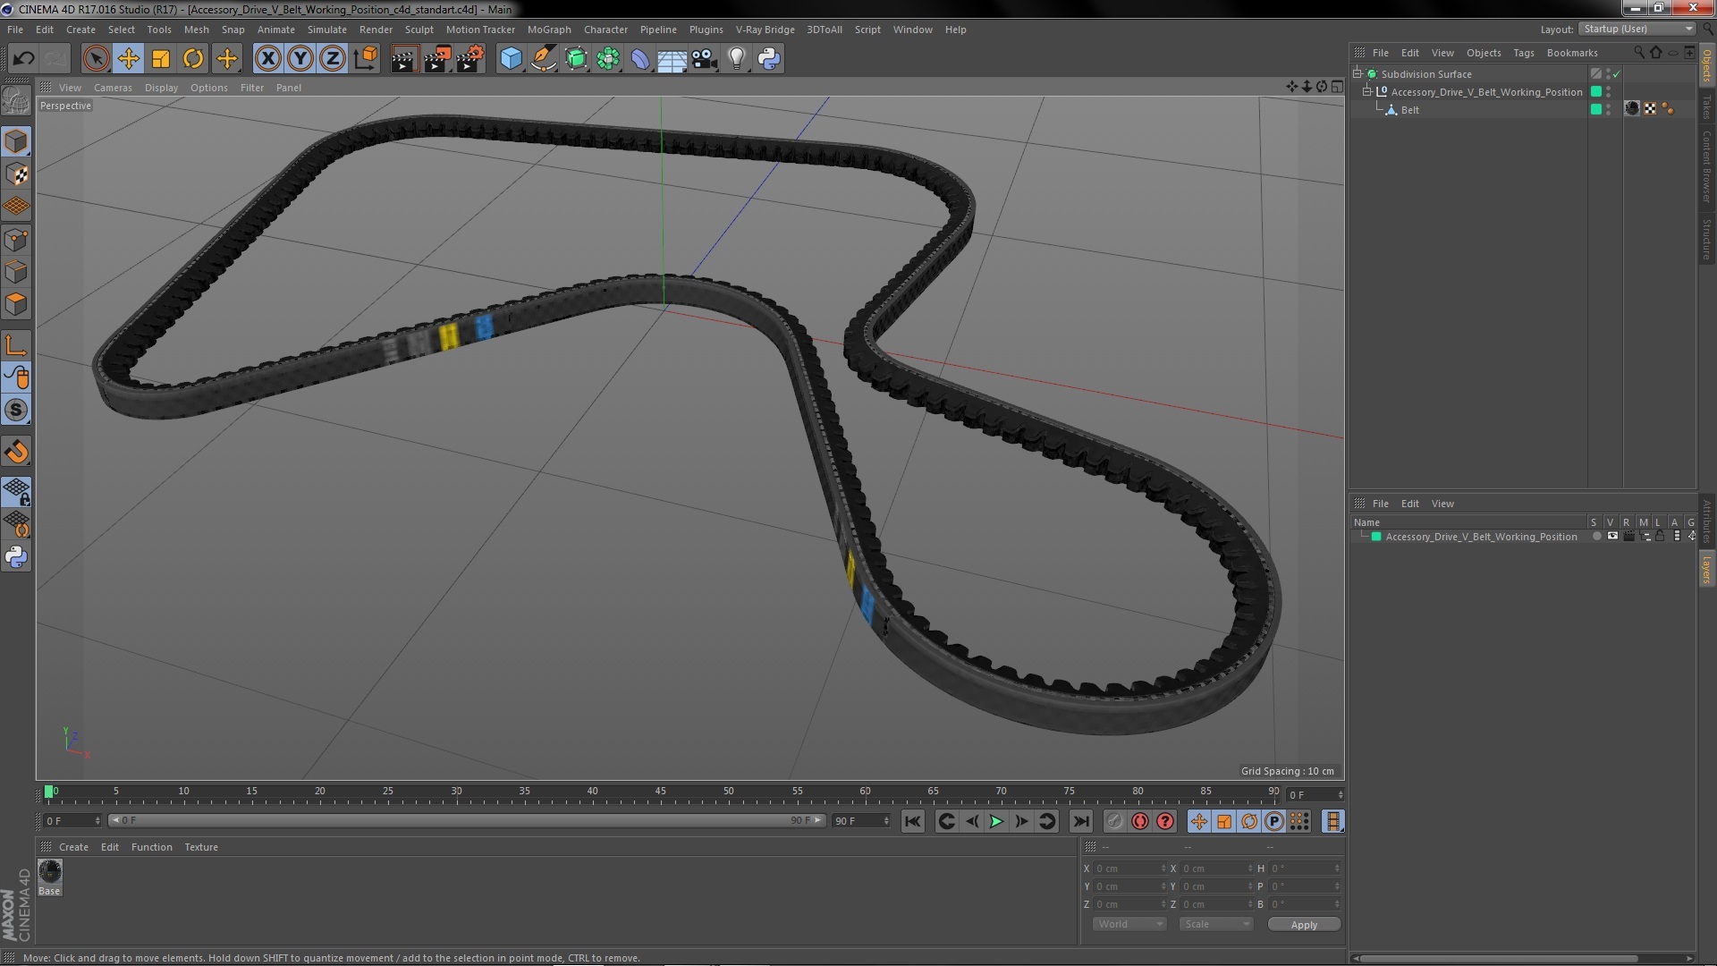Viewport: 1717px width, 966px height.
Task: Open Edit Render Settings gear clapperboard
Action: (469, 59)
